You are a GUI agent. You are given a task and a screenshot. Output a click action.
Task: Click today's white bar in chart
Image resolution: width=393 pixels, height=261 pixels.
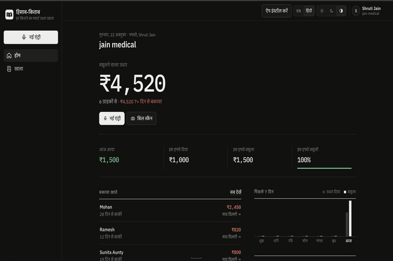350,219
